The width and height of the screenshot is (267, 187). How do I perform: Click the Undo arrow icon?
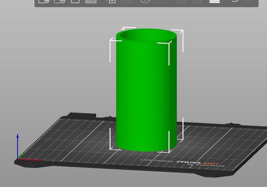click(236, 1)
